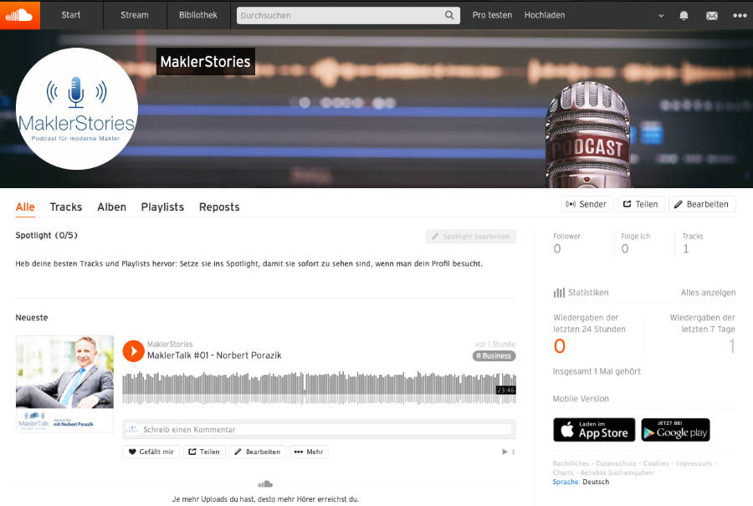
Task: Open the three-dots more menu in header
Action: click(740, 15)
